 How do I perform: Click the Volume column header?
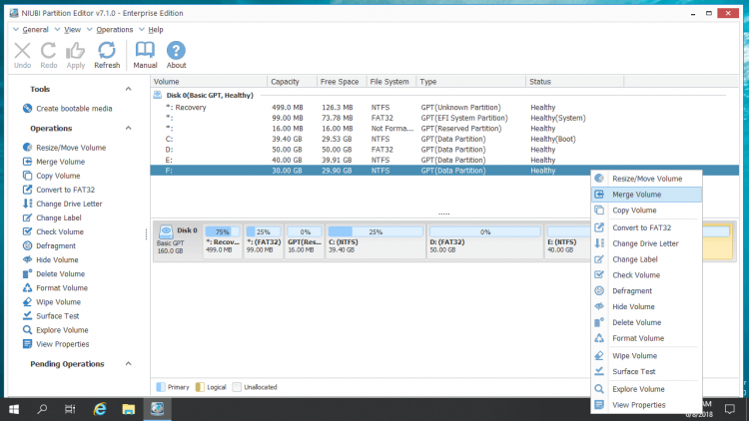209,82
